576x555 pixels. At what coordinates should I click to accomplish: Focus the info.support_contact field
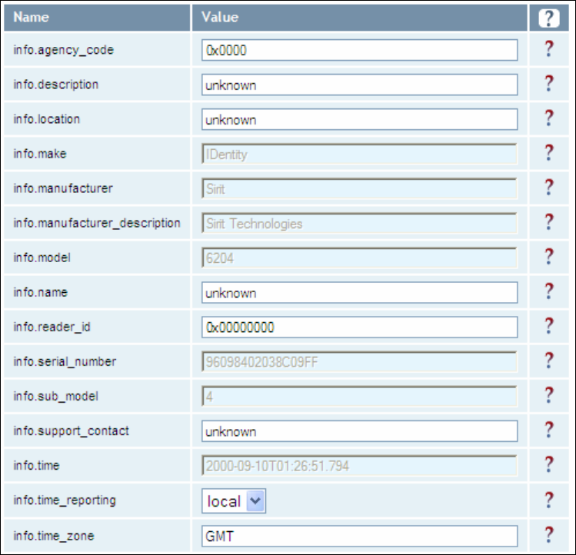tap(360, 431)
